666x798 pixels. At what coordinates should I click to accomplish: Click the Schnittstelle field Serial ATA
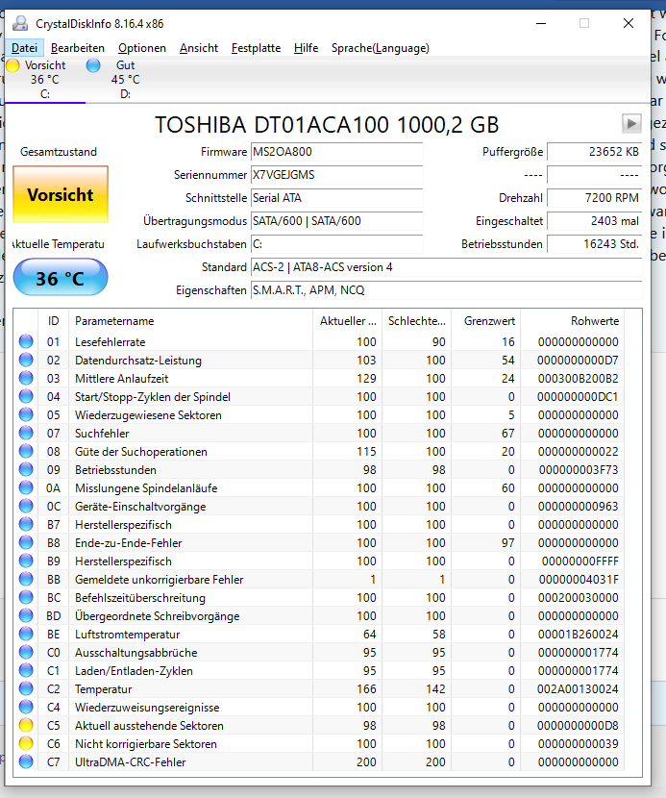tap(336, 198)
